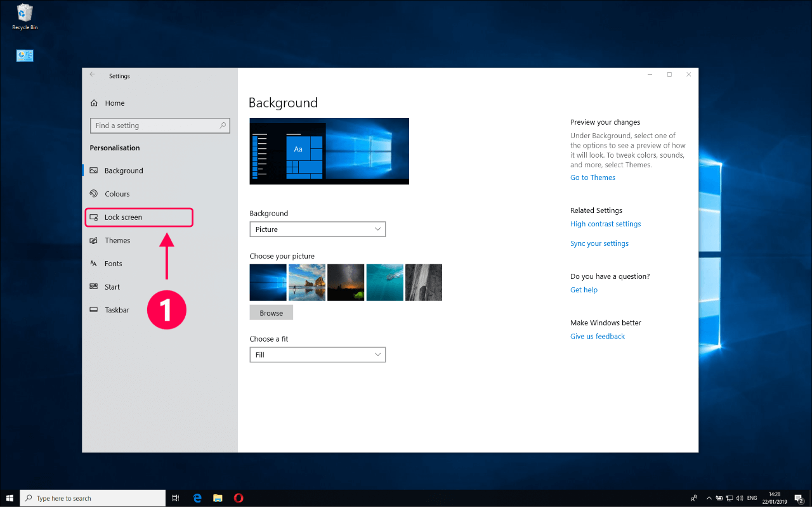Open the People icon in the system tray

coord(695,498)
